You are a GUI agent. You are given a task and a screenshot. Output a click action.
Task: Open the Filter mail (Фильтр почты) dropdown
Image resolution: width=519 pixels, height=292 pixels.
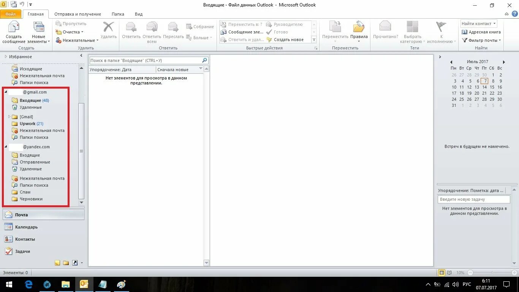481,40
